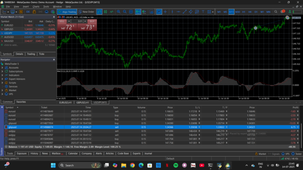Viewport: 303px width, 170px height.
Task: Set timeframe to D1
Action: 256,12
